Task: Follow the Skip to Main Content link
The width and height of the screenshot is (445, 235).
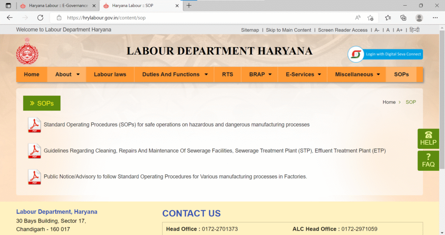Action: 289,30
